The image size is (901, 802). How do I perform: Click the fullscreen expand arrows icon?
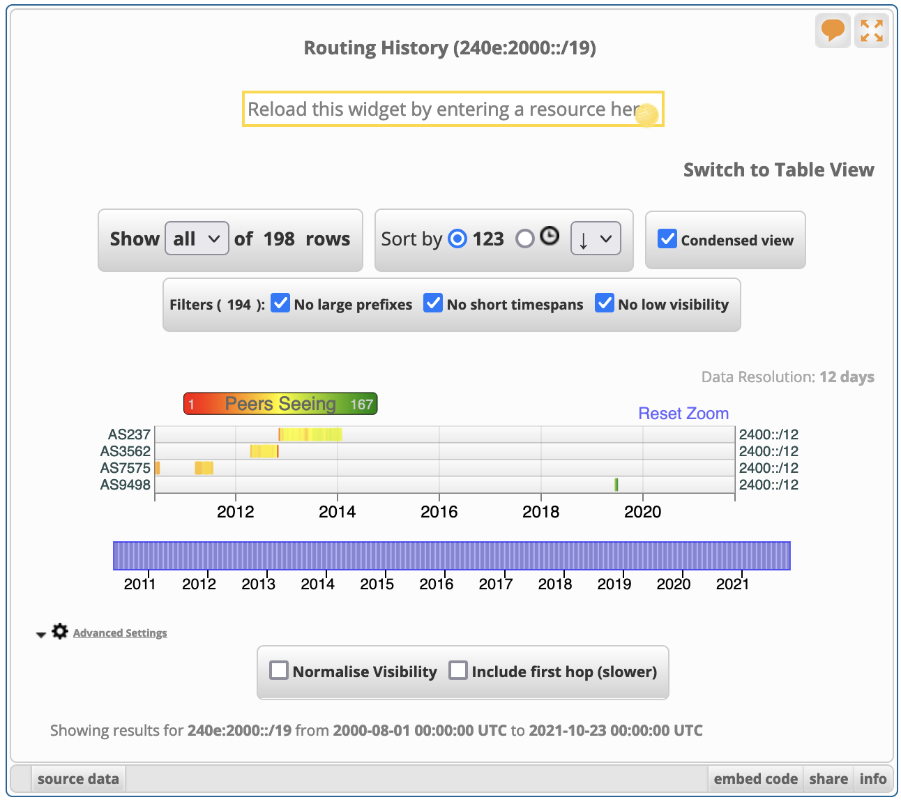[x=871, y=31]
